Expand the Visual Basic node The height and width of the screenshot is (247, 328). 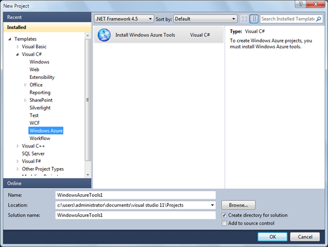coord(17,47)
